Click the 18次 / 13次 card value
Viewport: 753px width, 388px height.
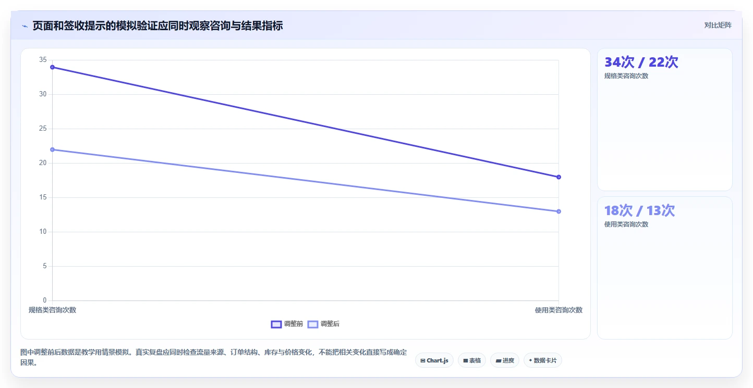639,210
